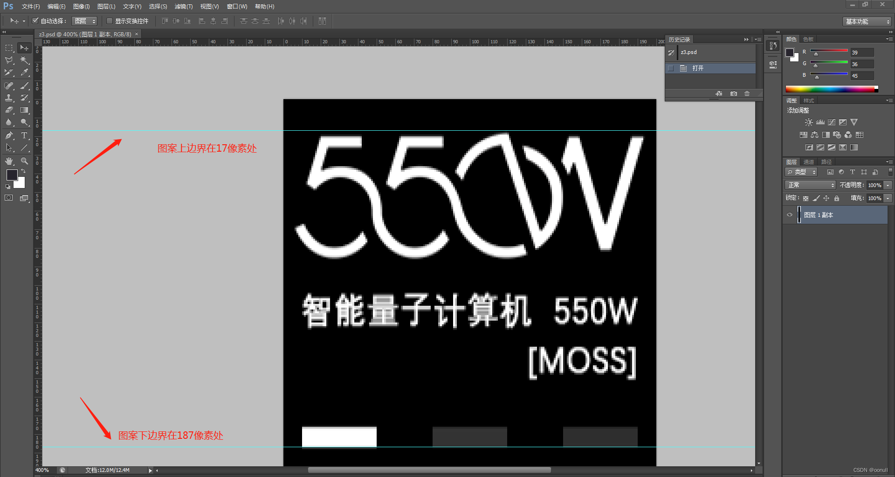Select the Gradient tool
Viewport: 895px width, 477px height.
[24, 110]
